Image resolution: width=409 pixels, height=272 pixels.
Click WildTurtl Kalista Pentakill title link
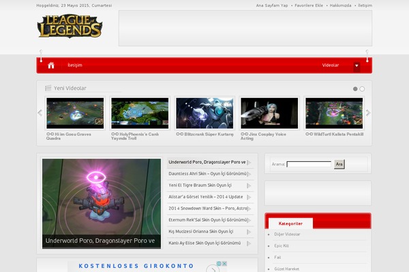tap(335, 135)
